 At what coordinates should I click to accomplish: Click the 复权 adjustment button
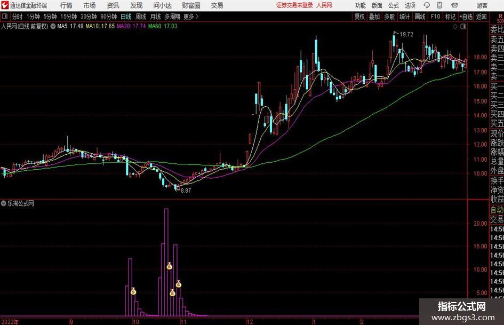click(359, 17)
